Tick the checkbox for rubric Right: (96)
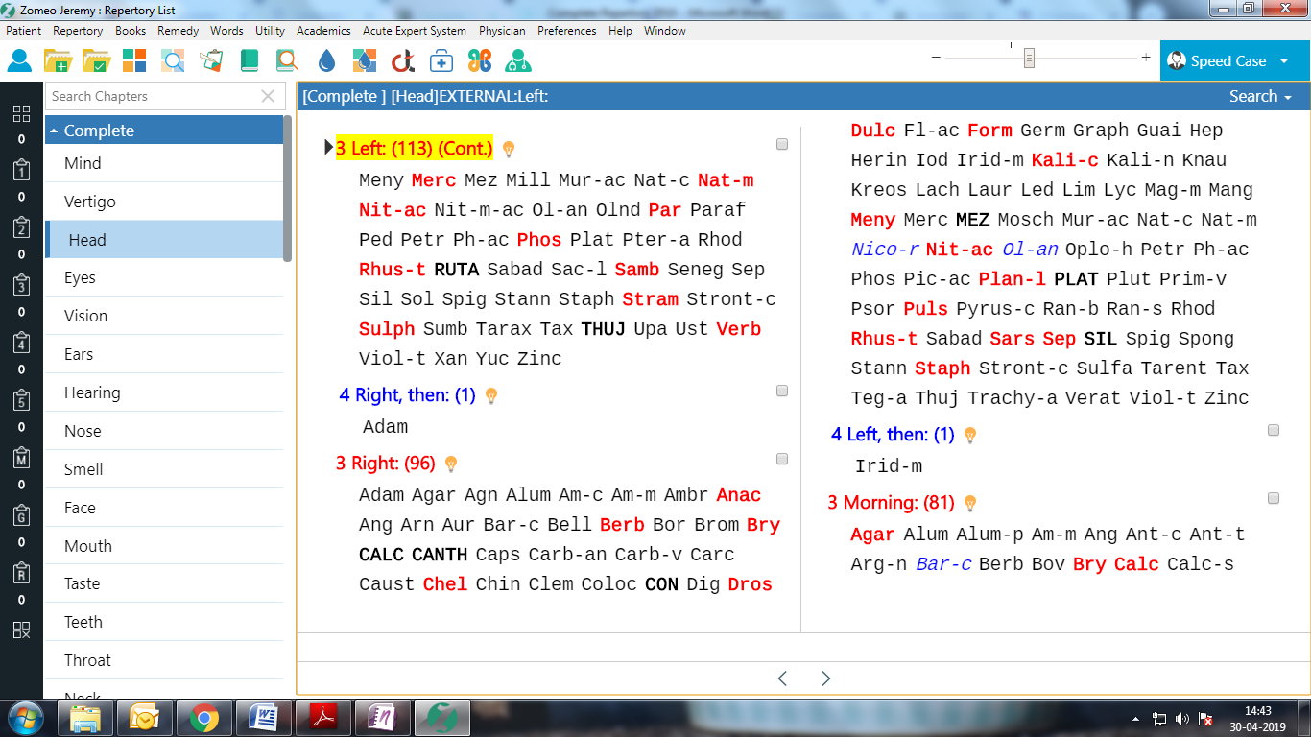Screen dimensions: 1311x737 (x=782, y=459)
